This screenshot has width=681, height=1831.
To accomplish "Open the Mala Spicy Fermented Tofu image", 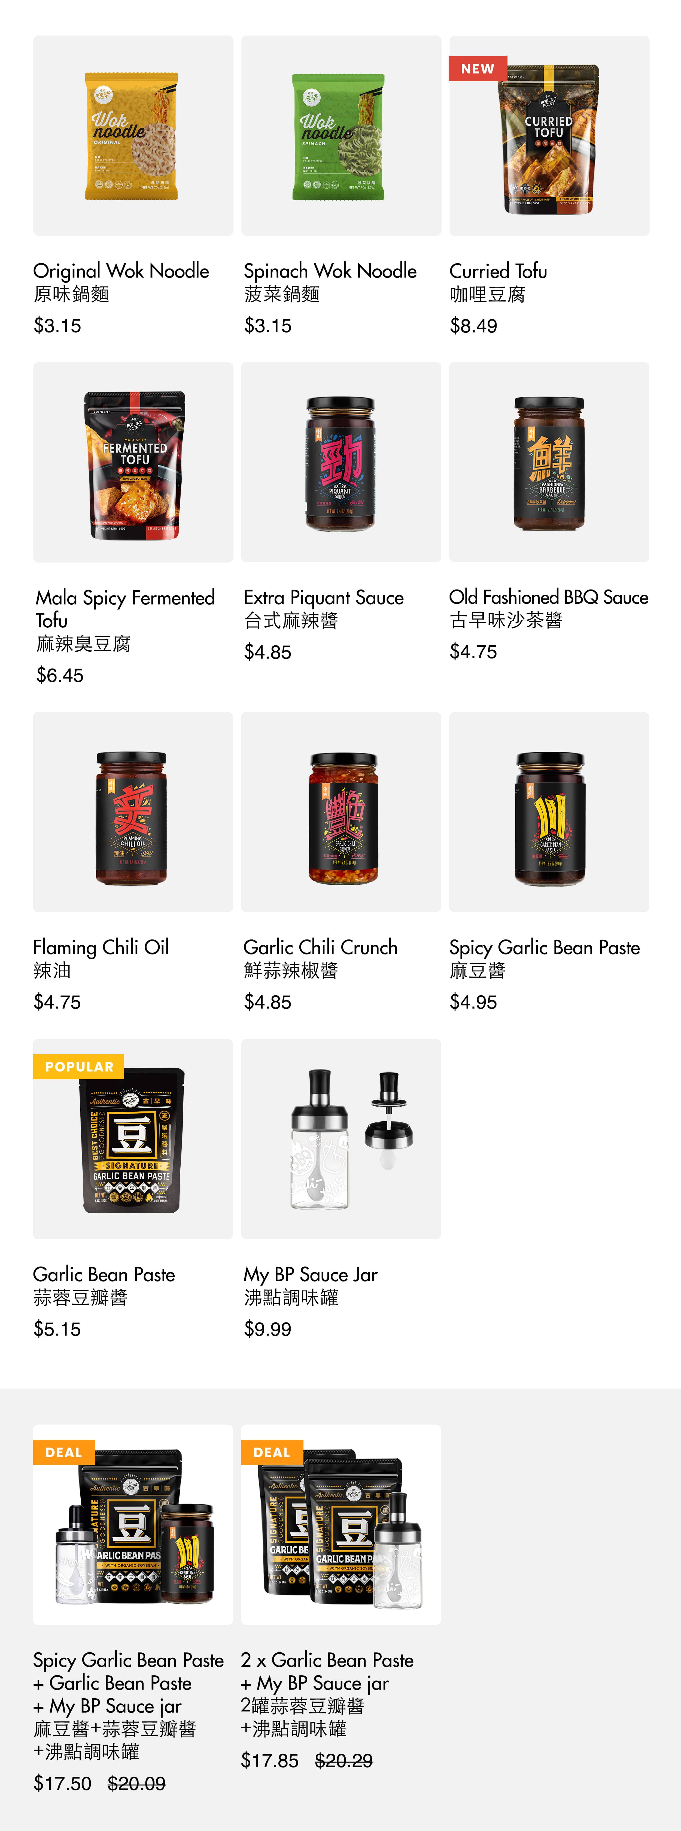I will coord(133,462).
